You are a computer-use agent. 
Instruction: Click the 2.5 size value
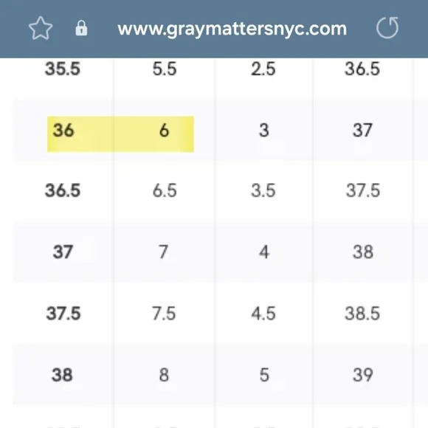[x=263, y=69]
